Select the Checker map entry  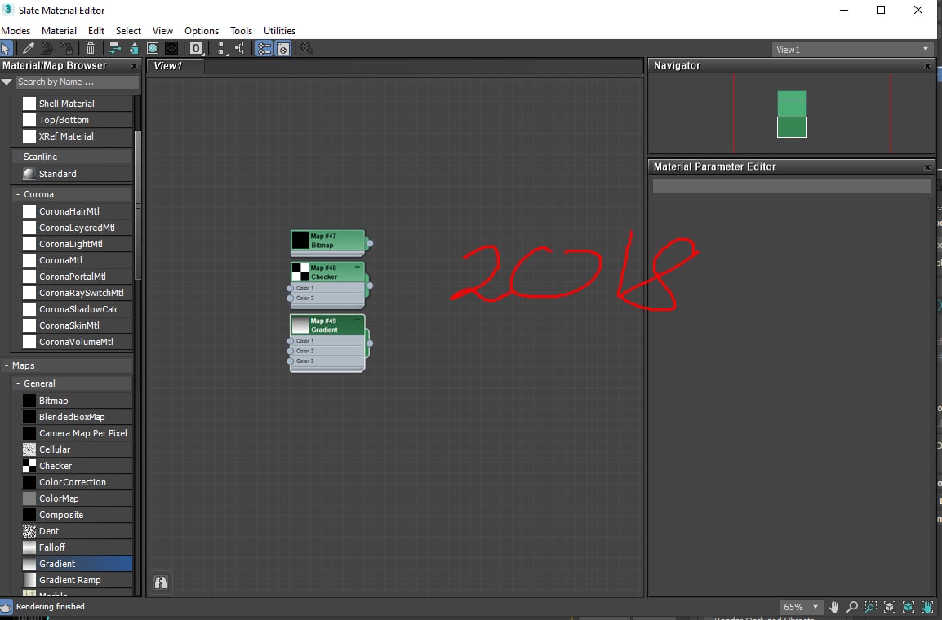click(x=77, y=466)
